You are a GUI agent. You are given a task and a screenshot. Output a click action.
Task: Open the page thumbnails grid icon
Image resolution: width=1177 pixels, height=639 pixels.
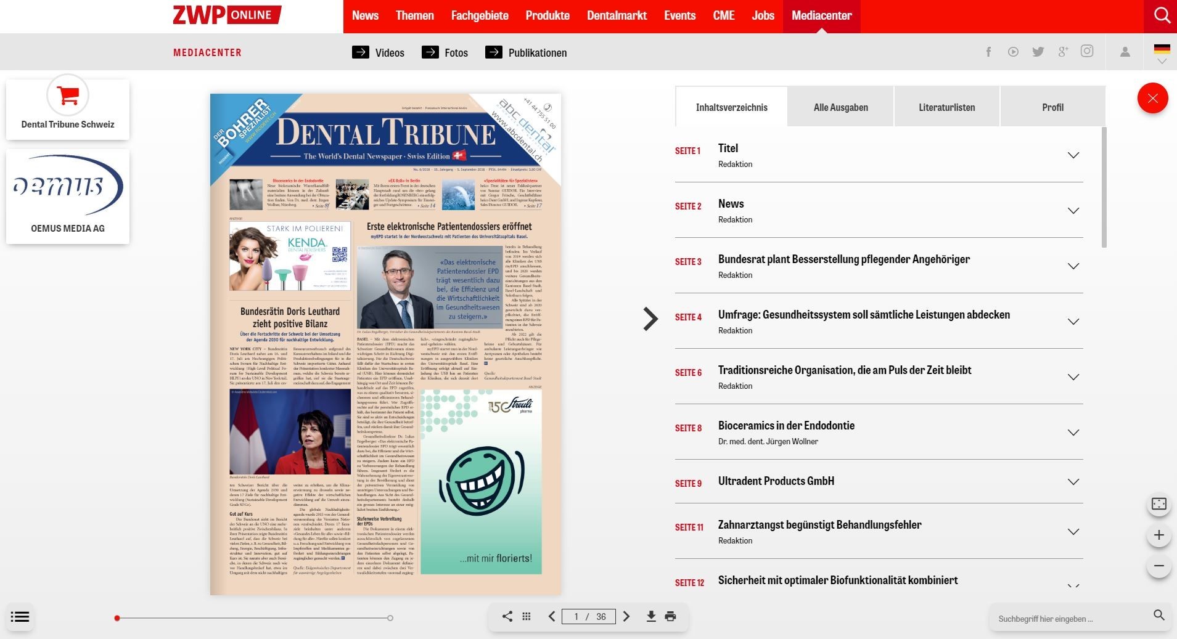click(x=526, y=616)
